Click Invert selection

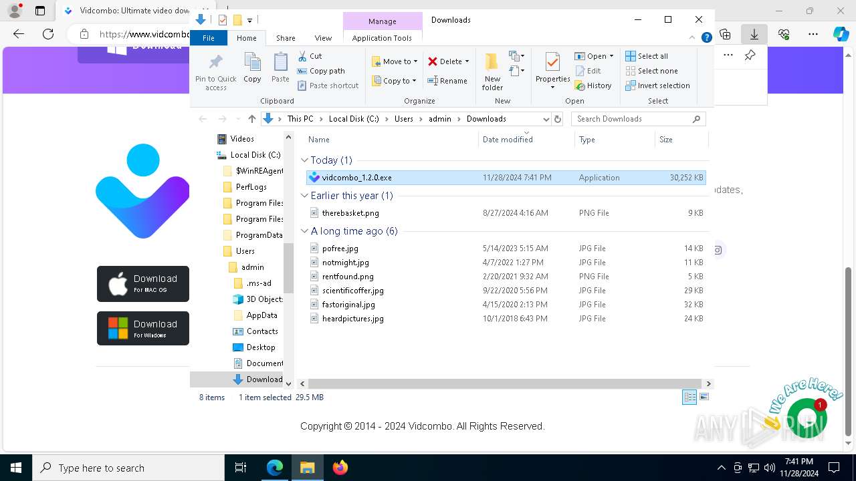[x=657, y=86]
